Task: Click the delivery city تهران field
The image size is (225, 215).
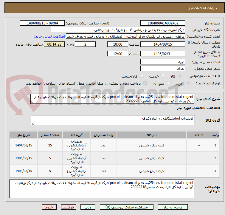Action: (163, 68)
